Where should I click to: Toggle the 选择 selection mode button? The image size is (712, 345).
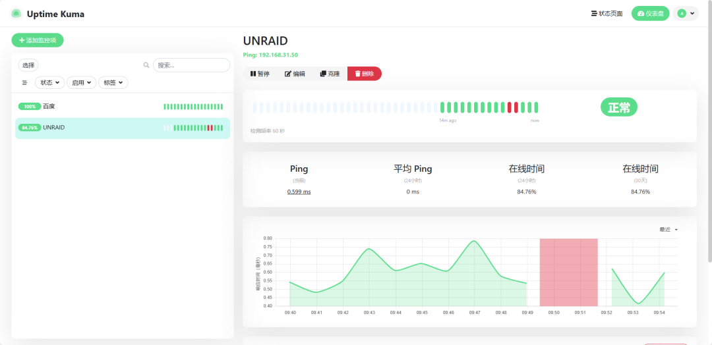(28, 65)
